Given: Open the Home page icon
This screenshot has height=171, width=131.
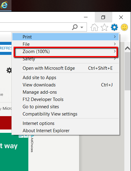Looking at the screenshot, I should coord(94,27).
